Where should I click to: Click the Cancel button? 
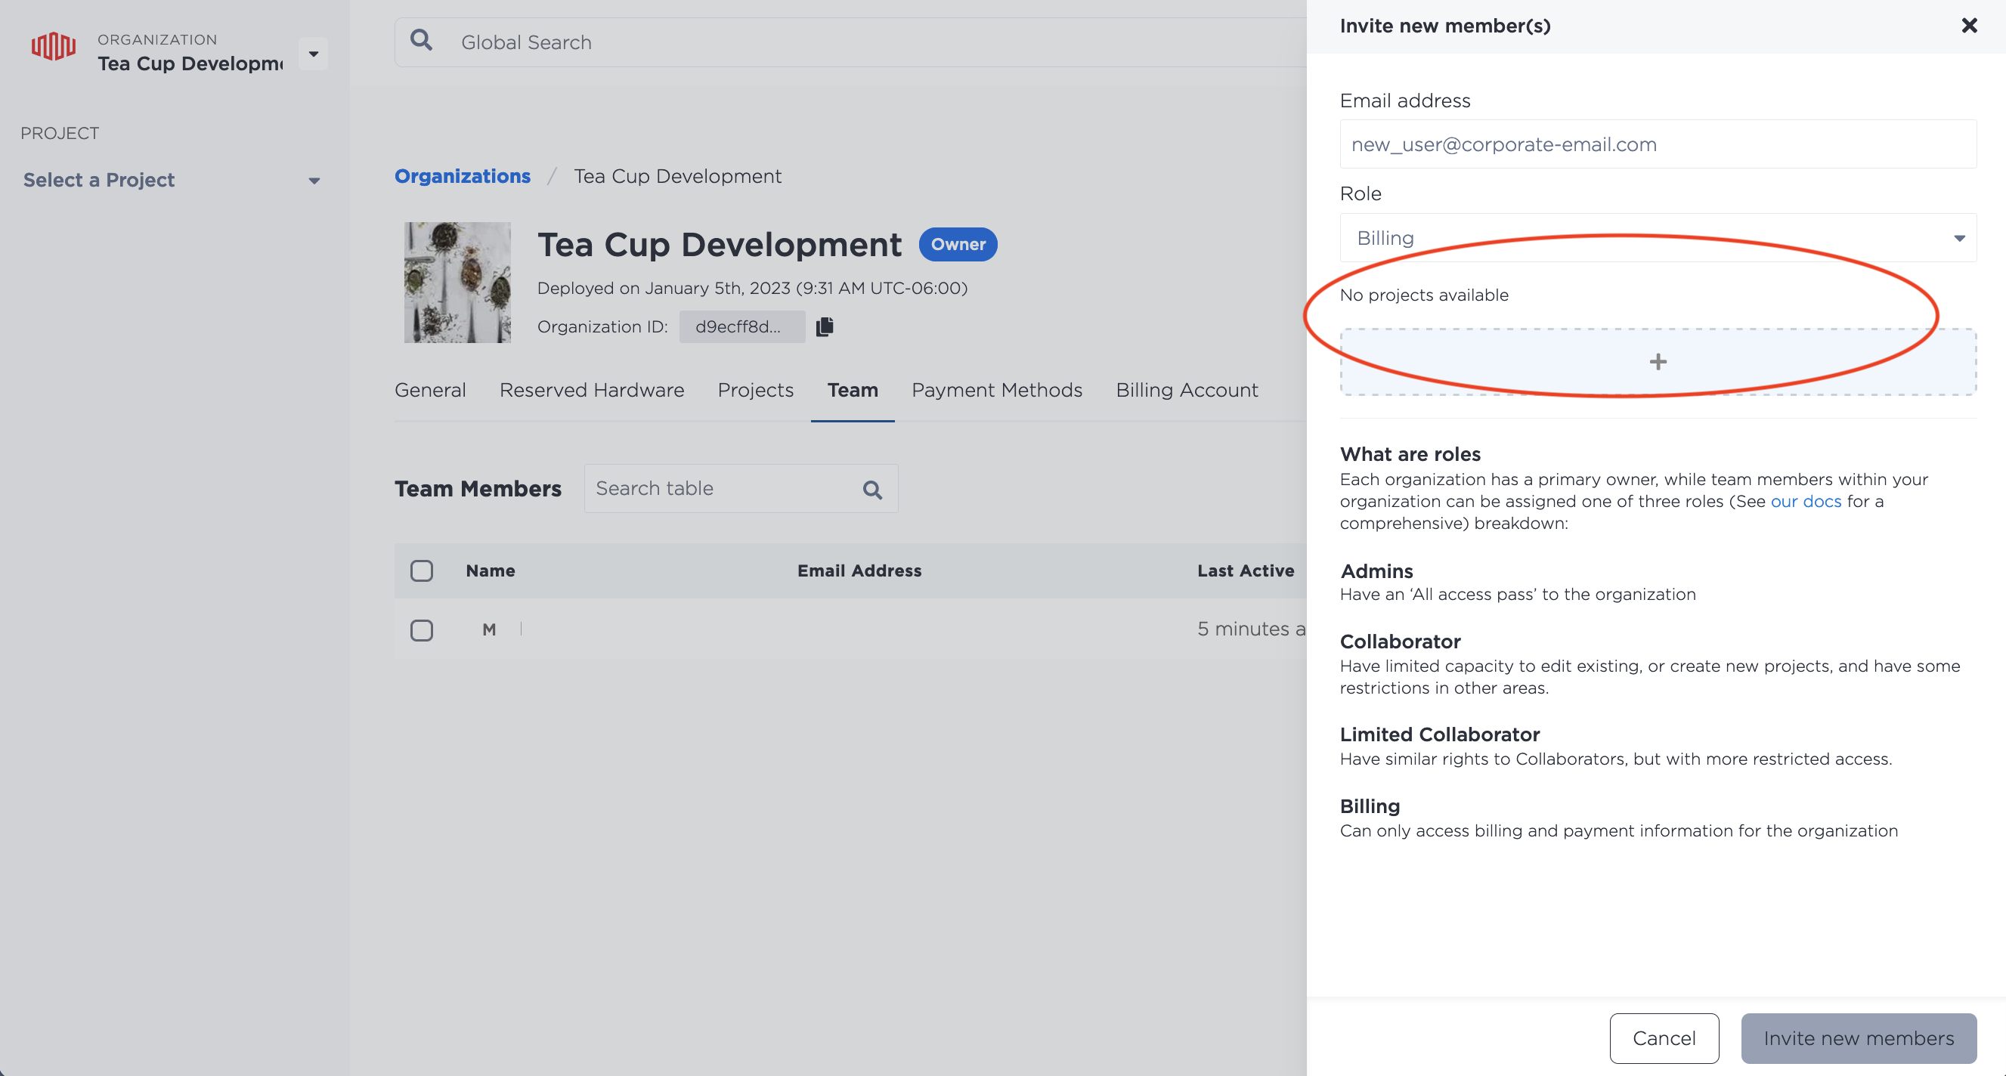click(x=1664, y=1038)
